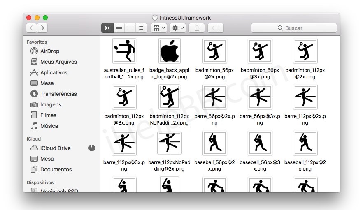
Task: Select the badge_back_apple_logo@2x.png file
Action: (x=170, y=51)
